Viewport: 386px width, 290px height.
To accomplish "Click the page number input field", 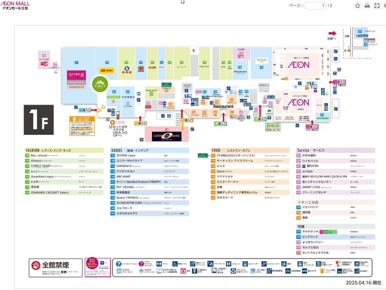I will [x=315, y=6].
